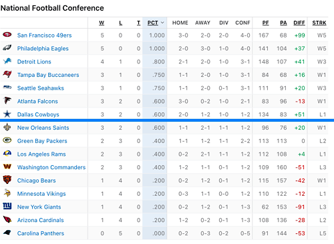Click the Arizona Cardinals logo icon

7,219
